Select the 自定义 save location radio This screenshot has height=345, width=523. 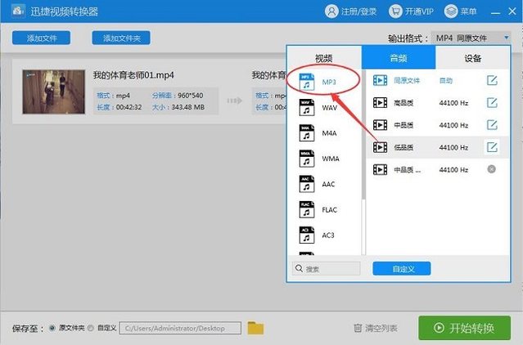pos(91,328)
